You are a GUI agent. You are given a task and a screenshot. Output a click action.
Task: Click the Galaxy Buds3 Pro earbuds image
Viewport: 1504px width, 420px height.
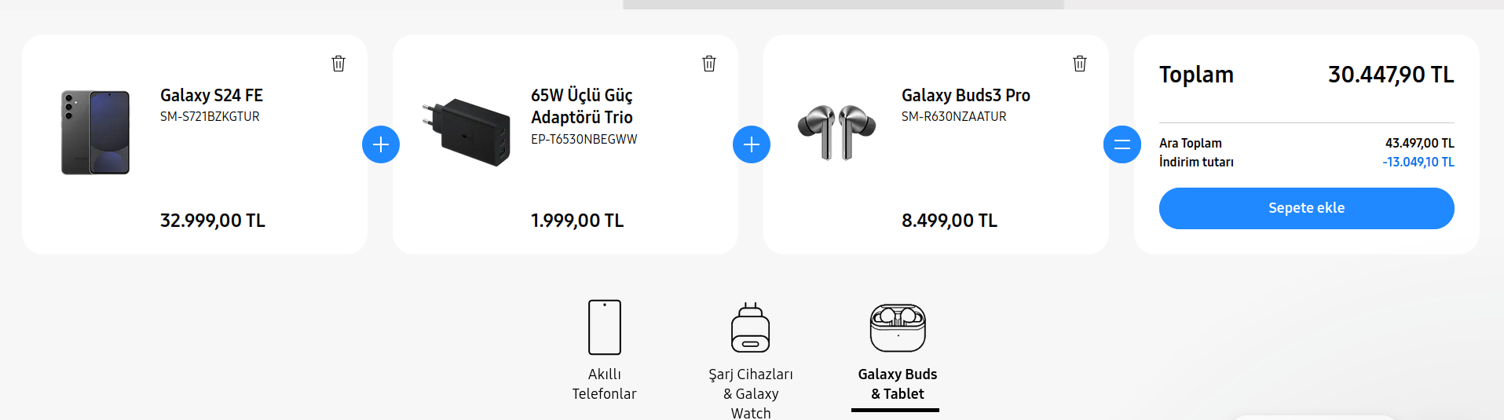(836, 132)
